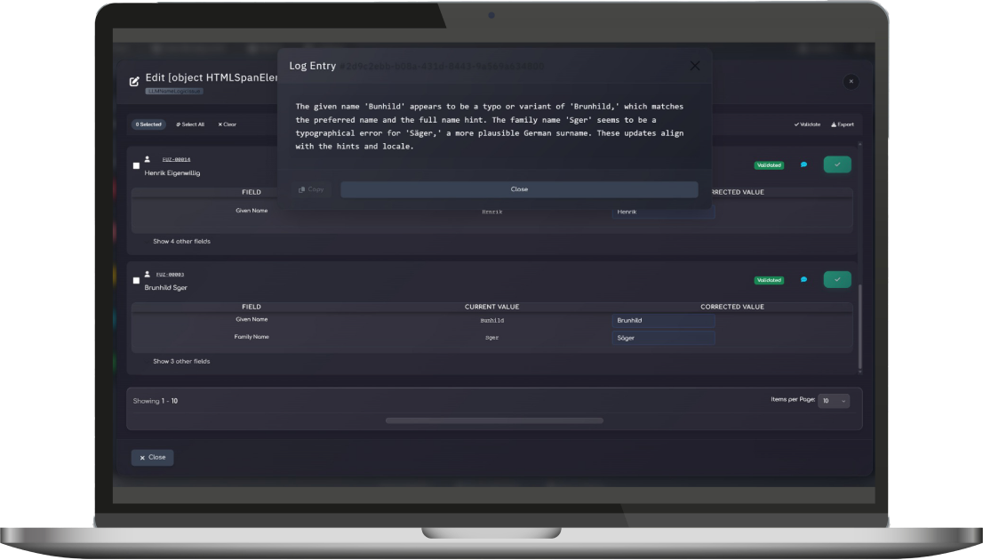The image size is (983, 560).
Task: Export the records
Action: tap(843, 124)
